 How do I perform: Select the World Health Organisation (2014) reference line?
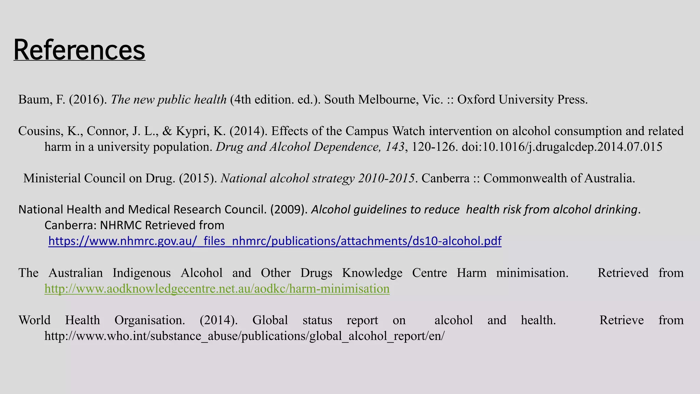point(351,320)
